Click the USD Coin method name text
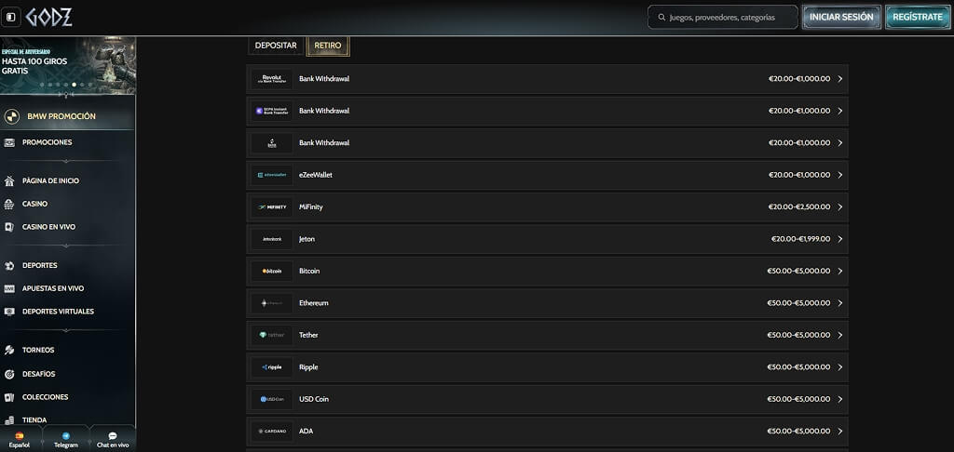Screen dimensions: 954x452 click(314, 399)
